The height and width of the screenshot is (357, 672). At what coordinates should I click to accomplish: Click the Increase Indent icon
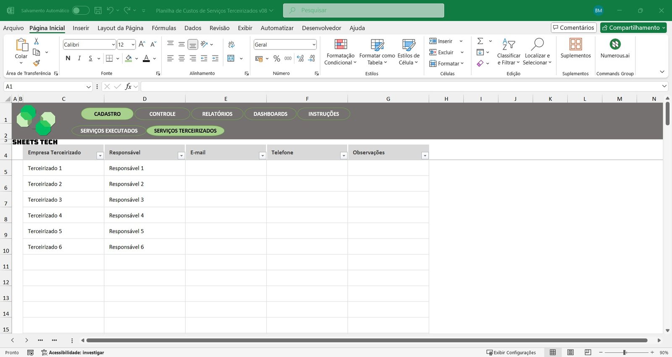[x=215, y=58]
